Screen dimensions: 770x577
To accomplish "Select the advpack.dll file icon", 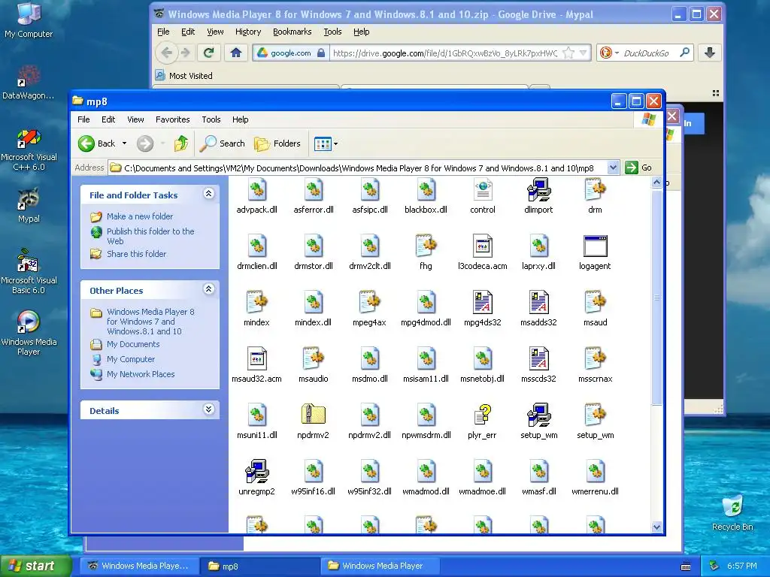I will coord(257,190).
